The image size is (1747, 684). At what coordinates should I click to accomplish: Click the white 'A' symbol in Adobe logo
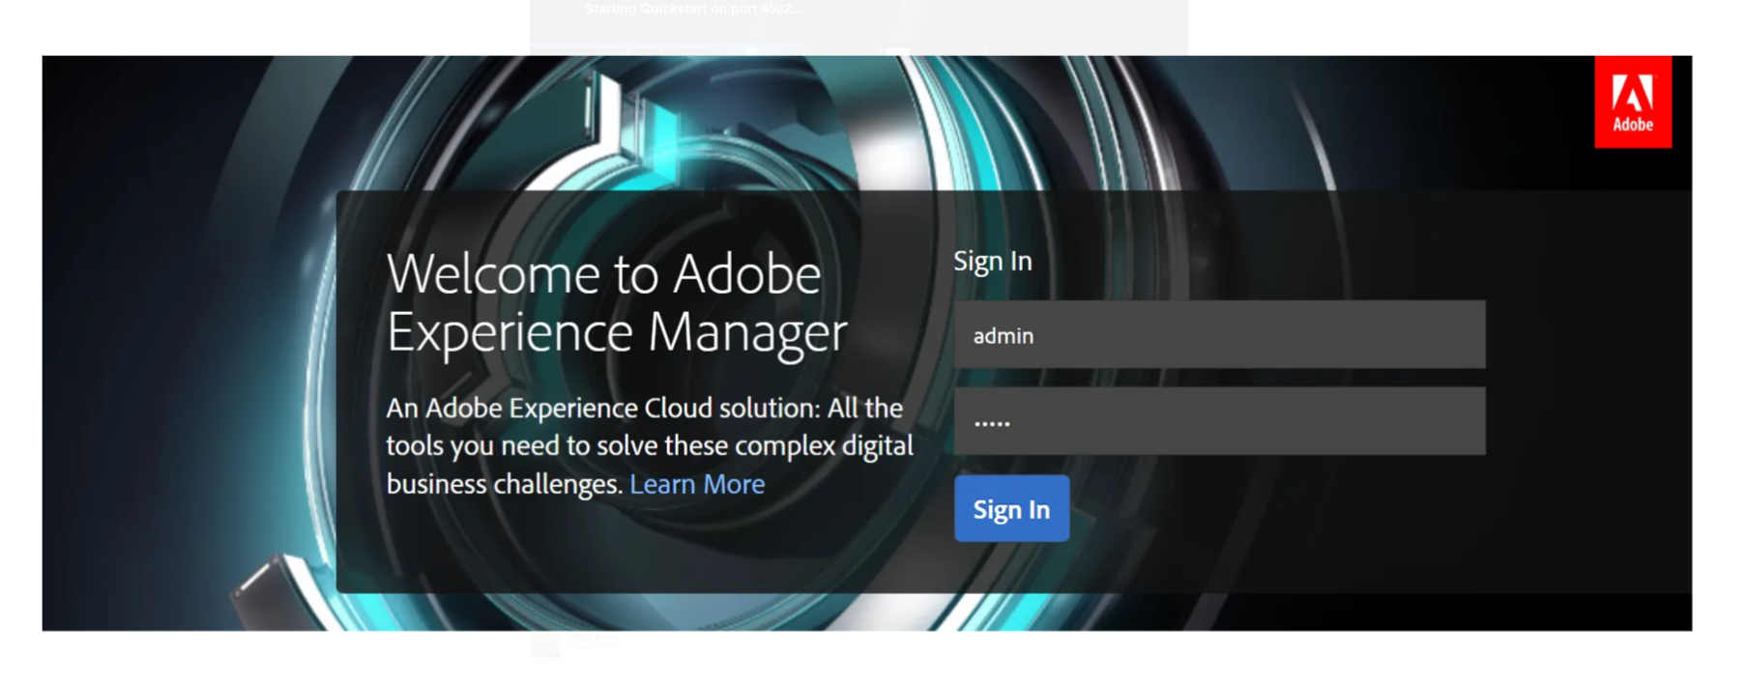1632,93
